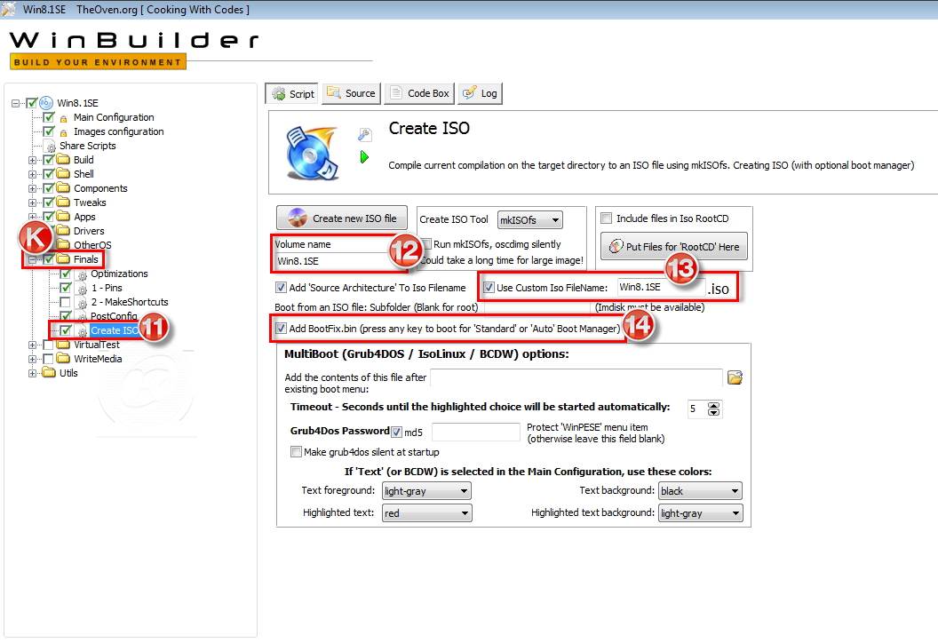Click the boot menu file path field
The height and width of the screenshot is (643, 938).
576,377
